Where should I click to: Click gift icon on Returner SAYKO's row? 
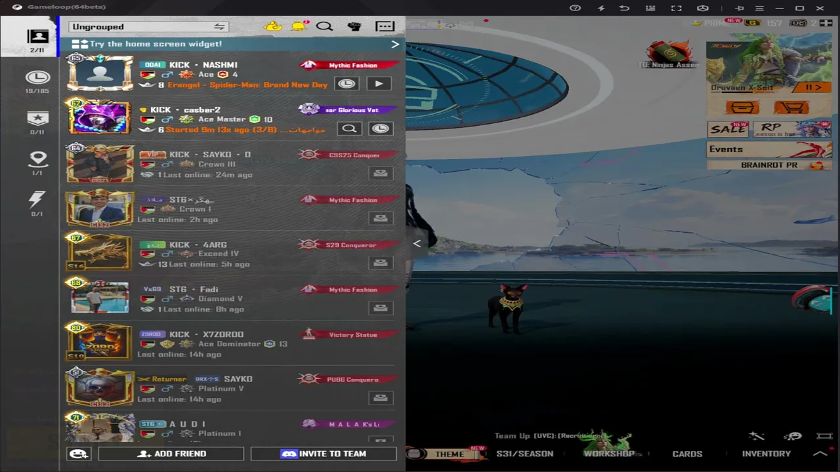point(380,397)
